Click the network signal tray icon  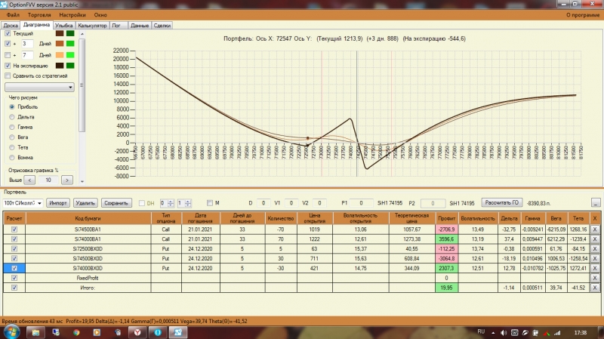point(557,332)
